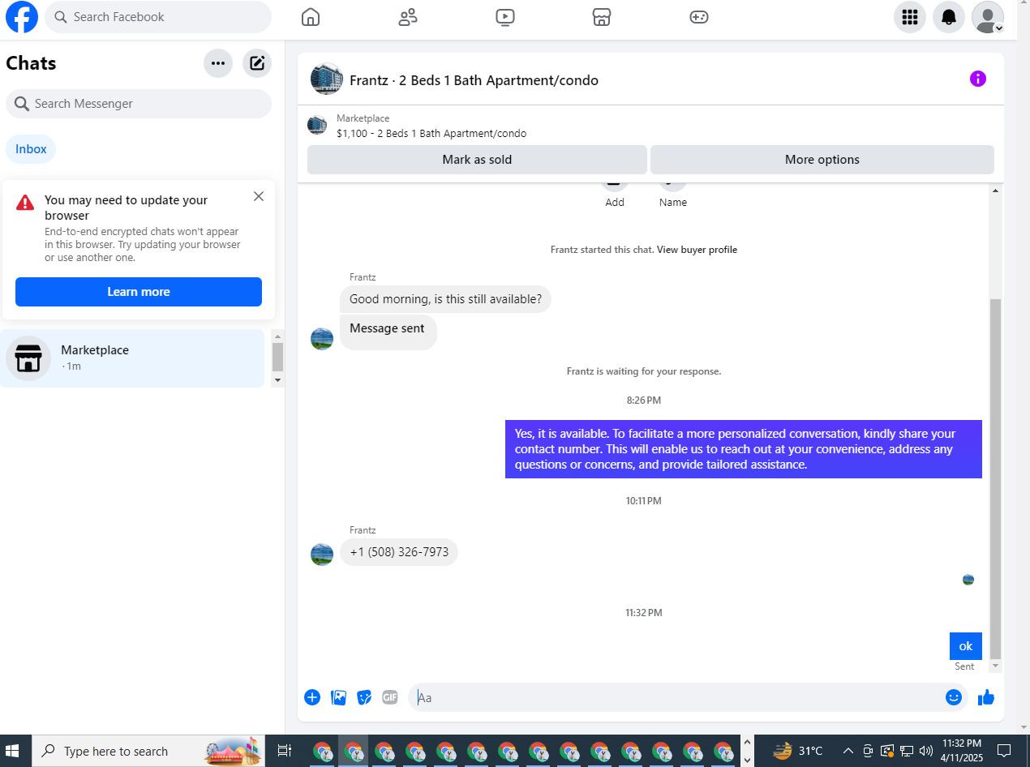Click chat list scroll down arrow
The width and height of the screenshot is (1030, 767).
pyautogui.click(x=277, y=379)
